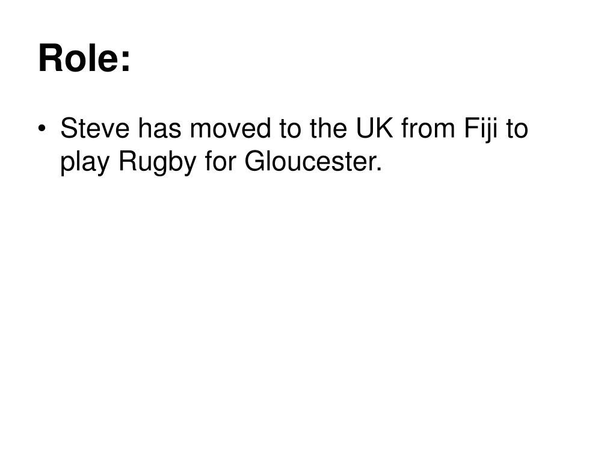
Task: Click the word "for" before Gloucester
Action: tap(220, 161)
